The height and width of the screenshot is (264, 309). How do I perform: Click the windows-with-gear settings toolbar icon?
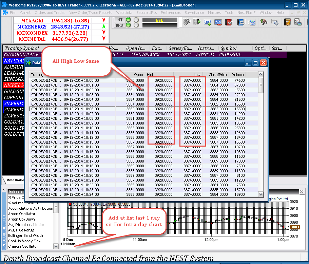click(275, 22)
